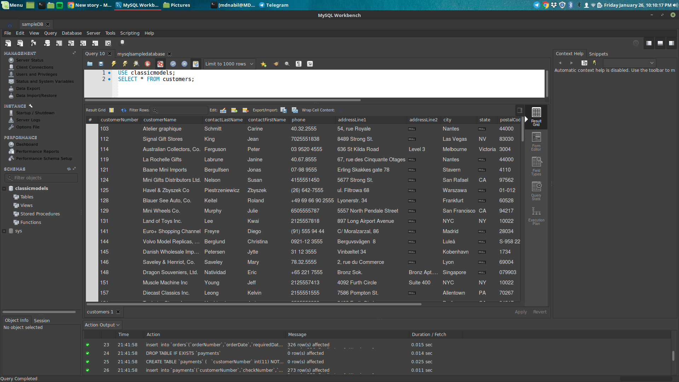The image size is (679, 382).
Task: Search table data toolbar icon
Action: [108, 43]
